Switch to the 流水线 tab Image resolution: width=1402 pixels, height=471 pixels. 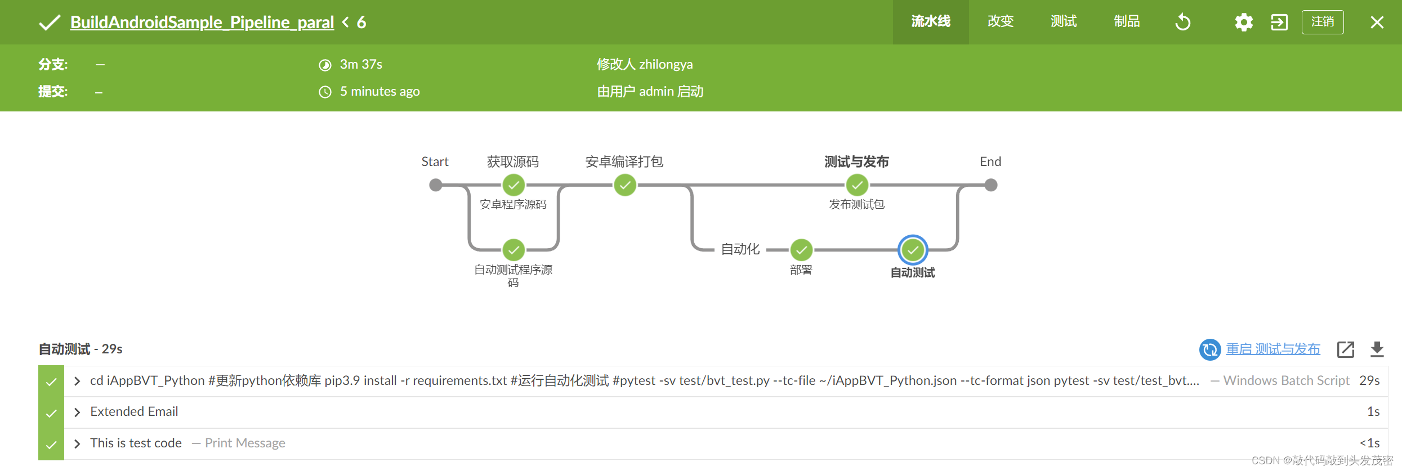931,22
